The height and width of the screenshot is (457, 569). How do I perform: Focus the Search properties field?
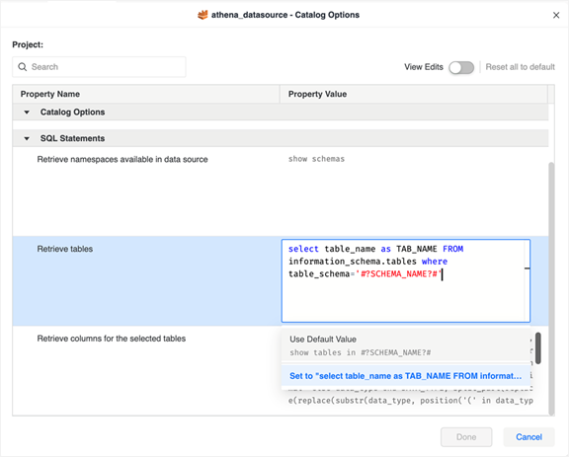99,67
